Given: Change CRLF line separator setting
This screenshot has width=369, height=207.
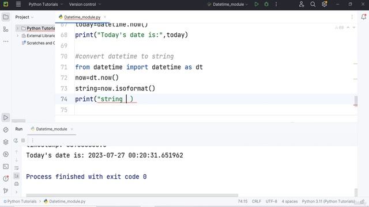Looking at the screenshot, I should pyautogui.click(x=257, y=201).
